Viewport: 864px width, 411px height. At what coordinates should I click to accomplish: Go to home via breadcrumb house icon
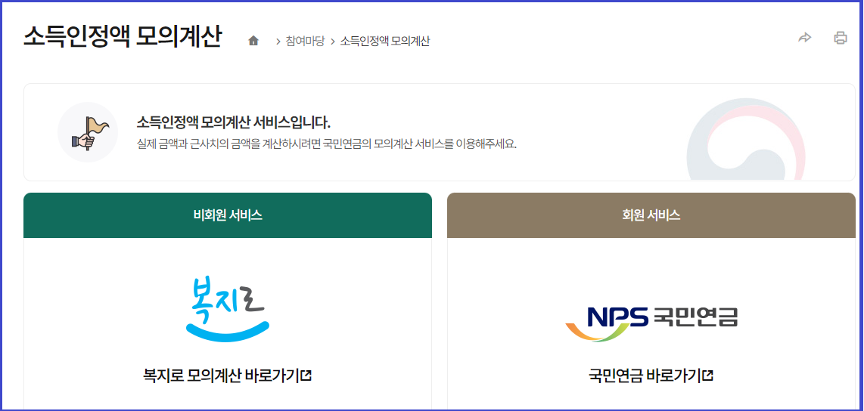(253, 41)
